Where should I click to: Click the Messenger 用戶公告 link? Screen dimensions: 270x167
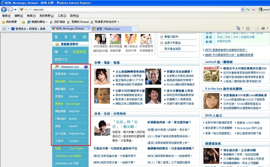point(249,128)
